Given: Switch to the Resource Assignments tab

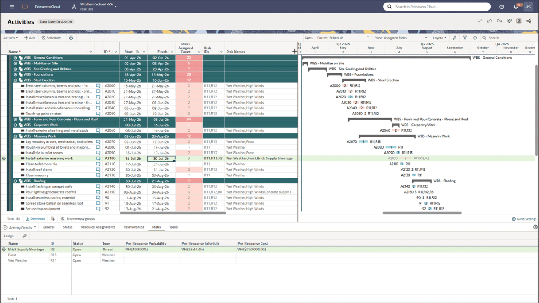Looking at the screenshot, I should point(98,227).
